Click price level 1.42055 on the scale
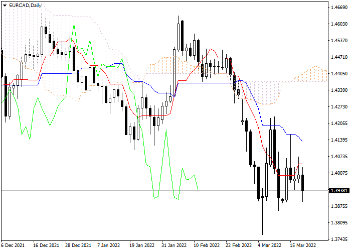This screenshot has height=251, width=351. pyautogui.click(x=339, y=123)
